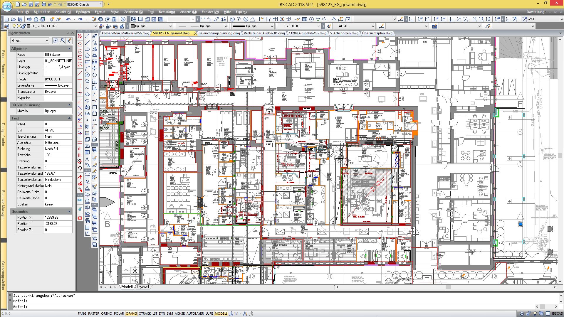Select the Spline draw tool
The width and height of the screenshot is (564, 317).
87,88
